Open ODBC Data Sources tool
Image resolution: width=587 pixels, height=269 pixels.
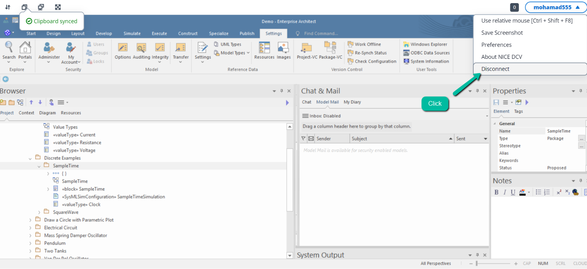tap(426, 53)
